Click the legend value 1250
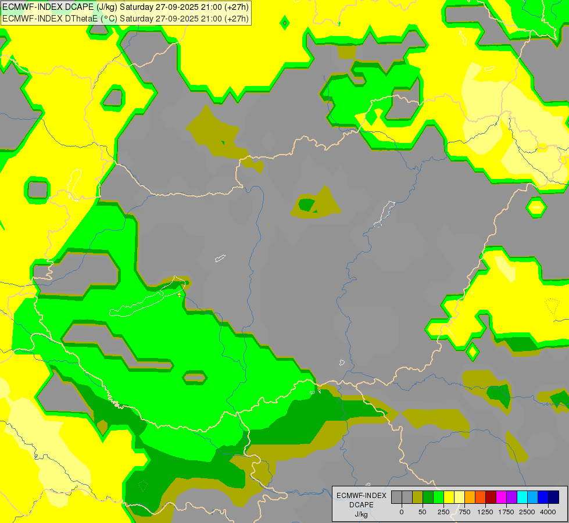 (485, 512)
